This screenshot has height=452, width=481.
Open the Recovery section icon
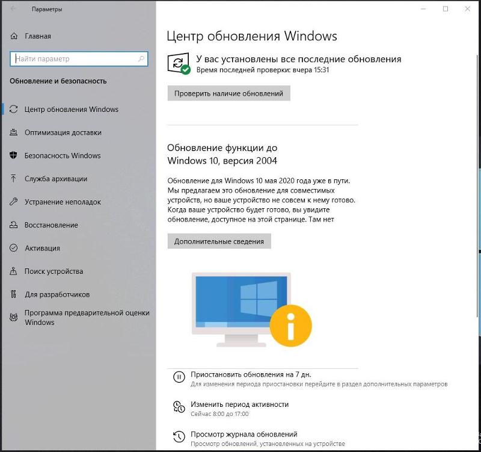coord(13,225)
